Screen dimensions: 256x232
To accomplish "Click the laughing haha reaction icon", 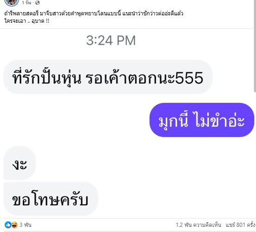I will 14,225.
